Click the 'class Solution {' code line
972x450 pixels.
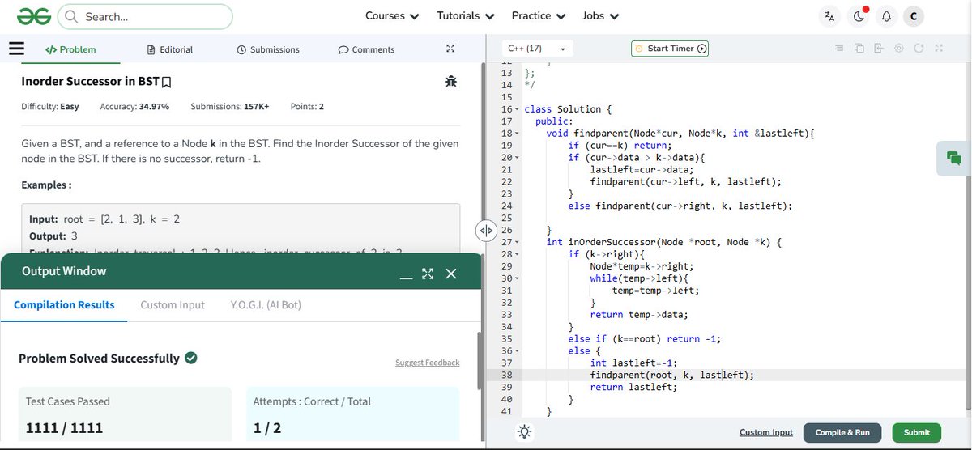(568, 109)
